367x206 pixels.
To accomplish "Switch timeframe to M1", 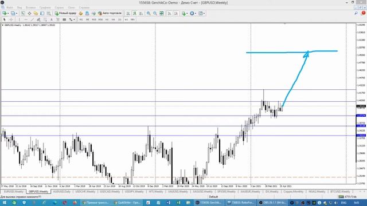I will [x=81, y=19].
